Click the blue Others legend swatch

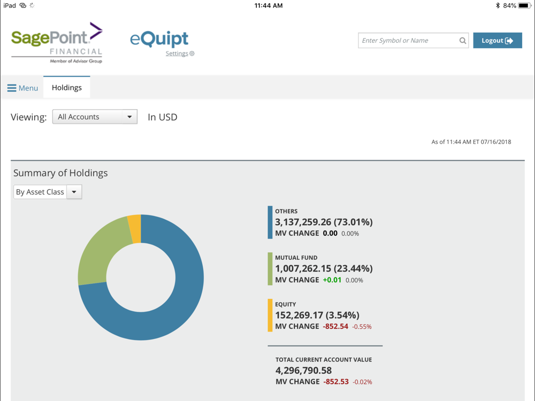point(270,222)
